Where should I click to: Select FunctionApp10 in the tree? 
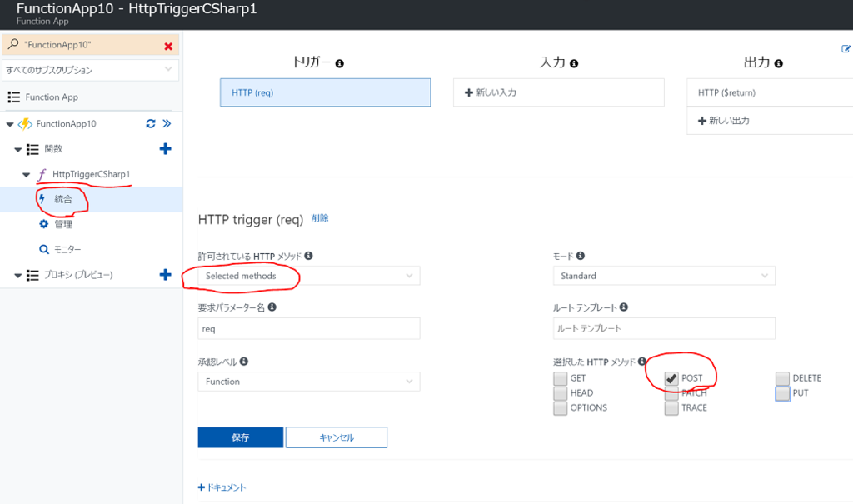[x=66, y=123]
